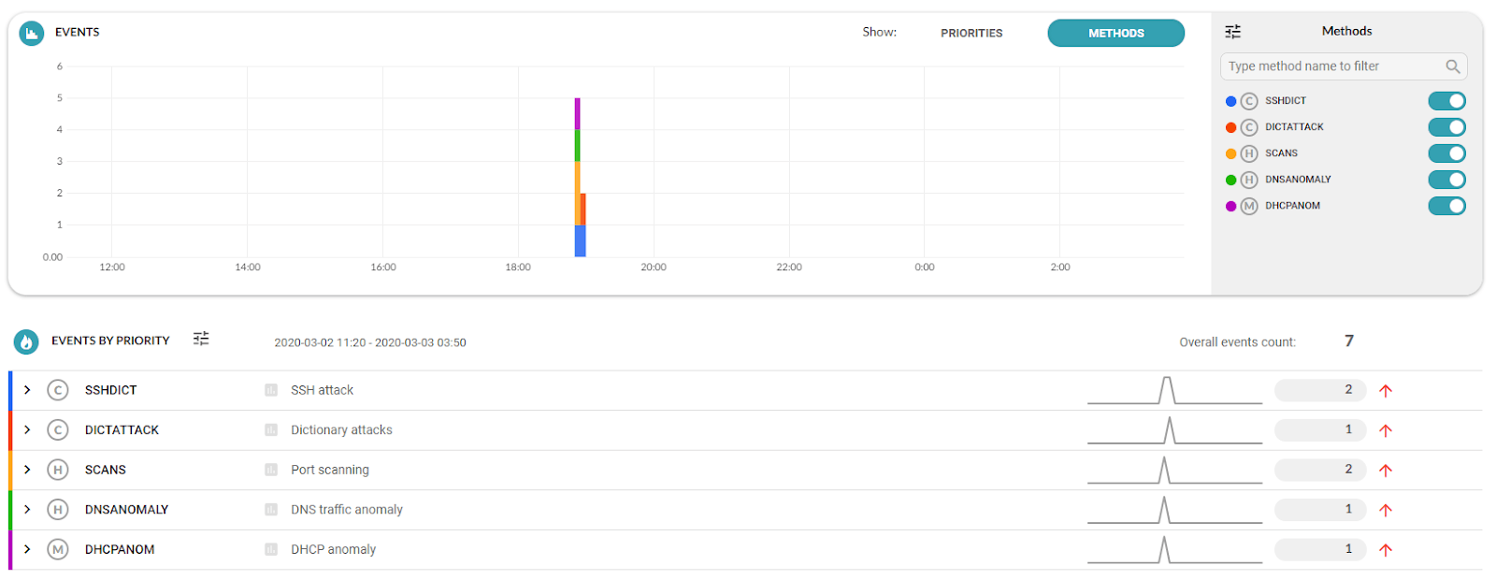Expand the SCANS event row
The width and height of the screenshot is (1496, 580).
click(27, 470)
